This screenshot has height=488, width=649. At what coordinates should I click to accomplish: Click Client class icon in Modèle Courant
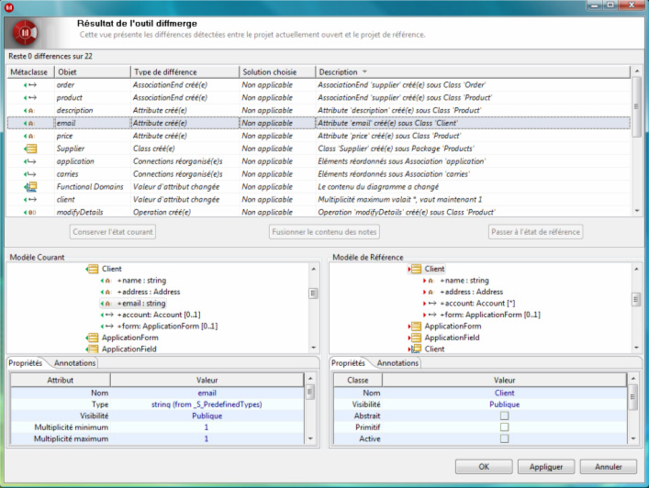[x=93, y=269]
